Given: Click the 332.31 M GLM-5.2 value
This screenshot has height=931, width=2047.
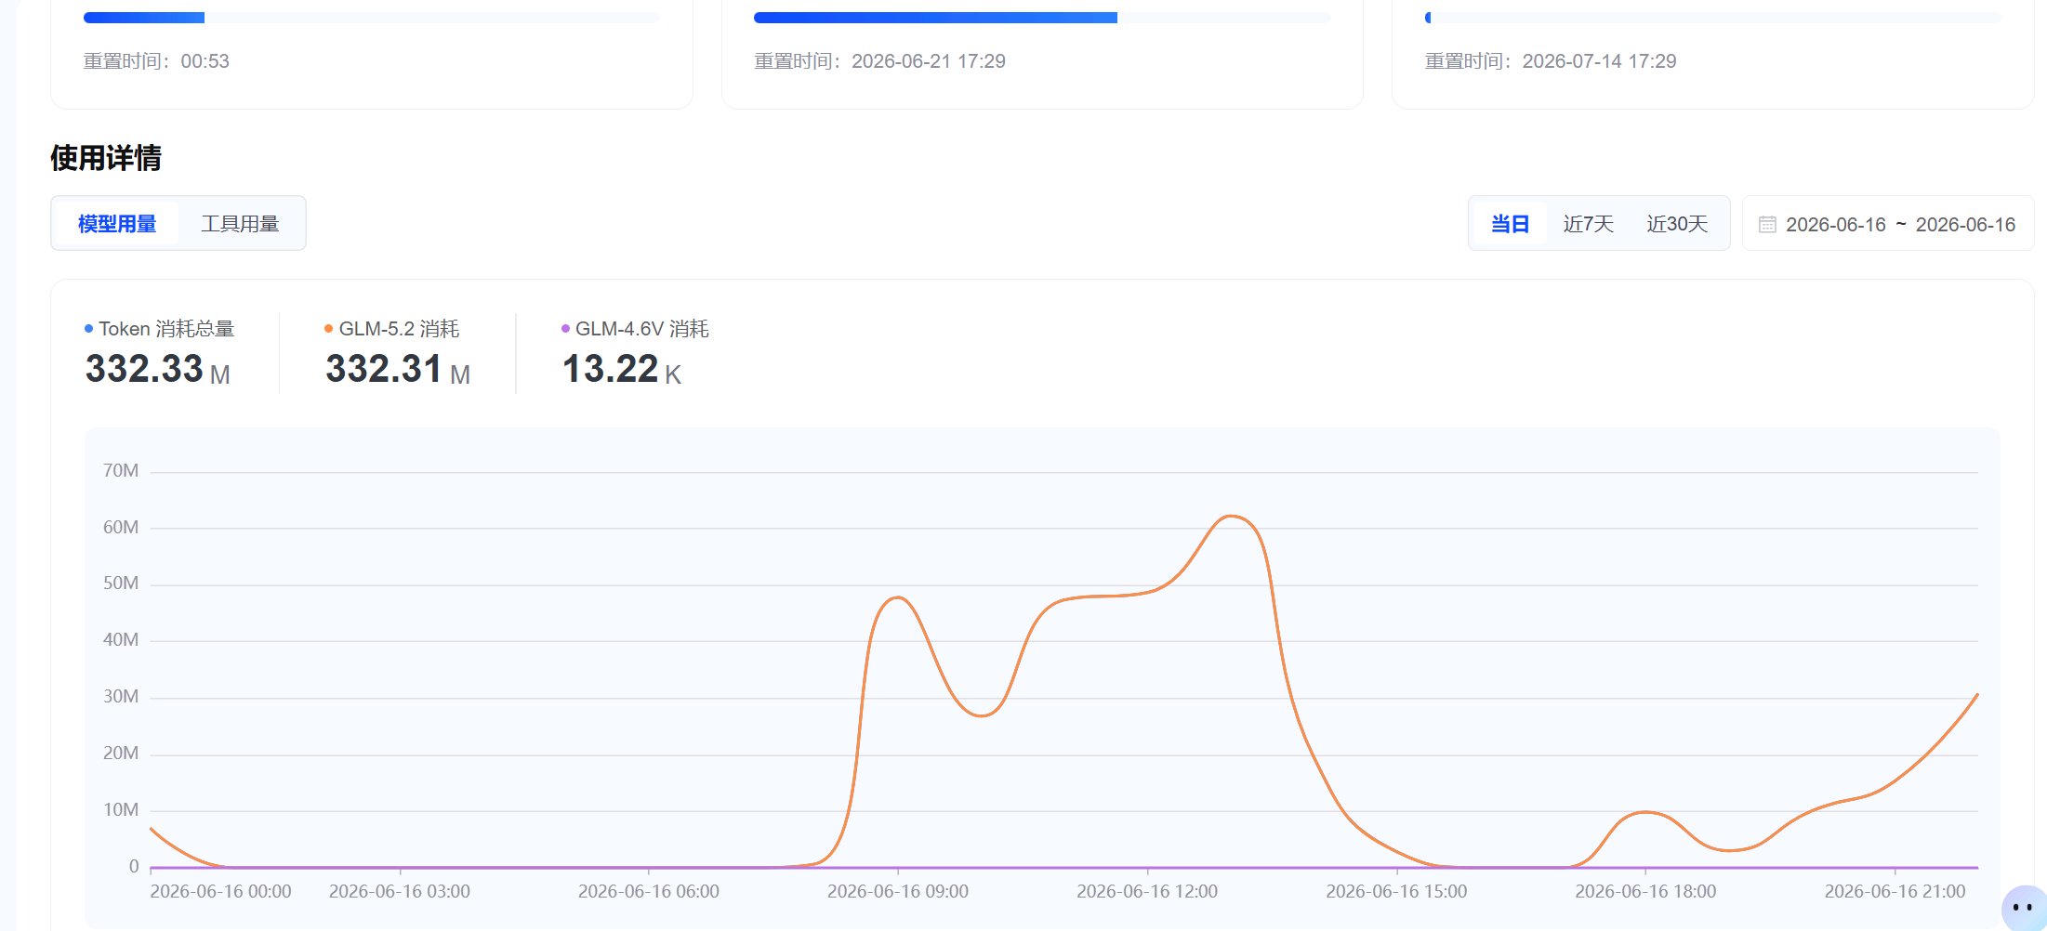Looking at the screenshot, I should pyautogui.click(x=398, y=370).
